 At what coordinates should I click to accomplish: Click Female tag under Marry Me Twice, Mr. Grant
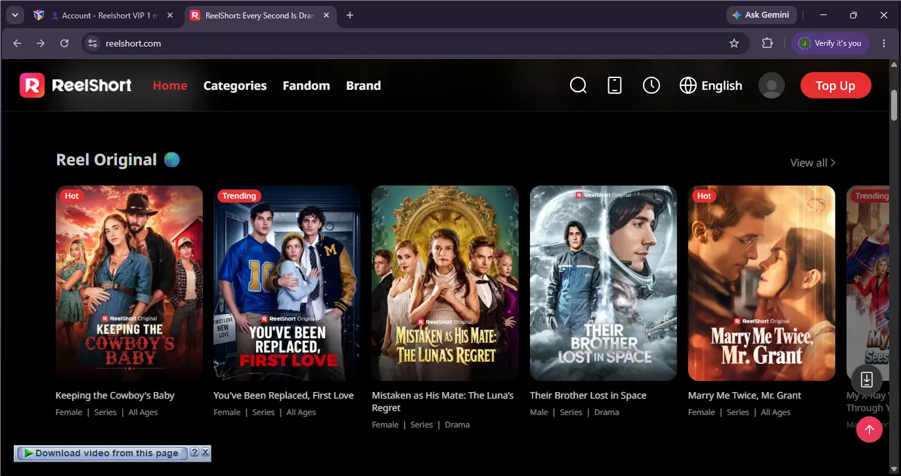(701, 412)
